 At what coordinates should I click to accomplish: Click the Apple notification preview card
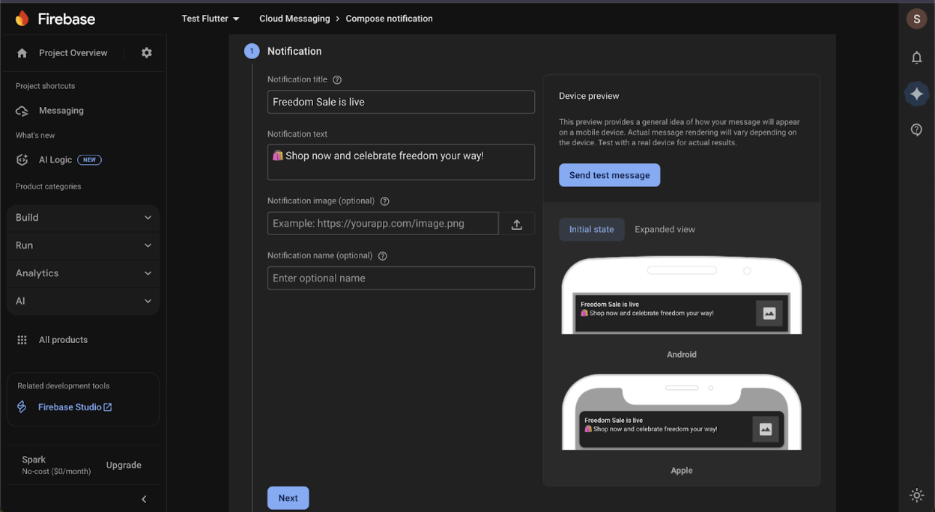click(682, 430)
